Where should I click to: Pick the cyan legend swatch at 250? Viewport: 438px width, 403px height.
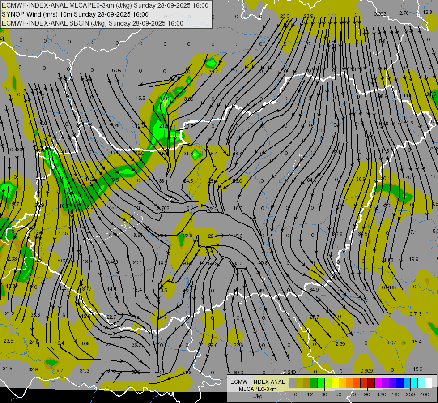coord(414,383)
